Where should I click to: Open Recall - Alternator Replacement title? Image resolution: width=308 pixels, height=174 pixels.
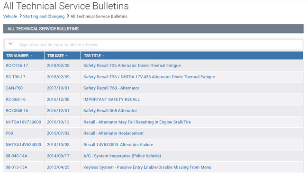coord(113,133)
